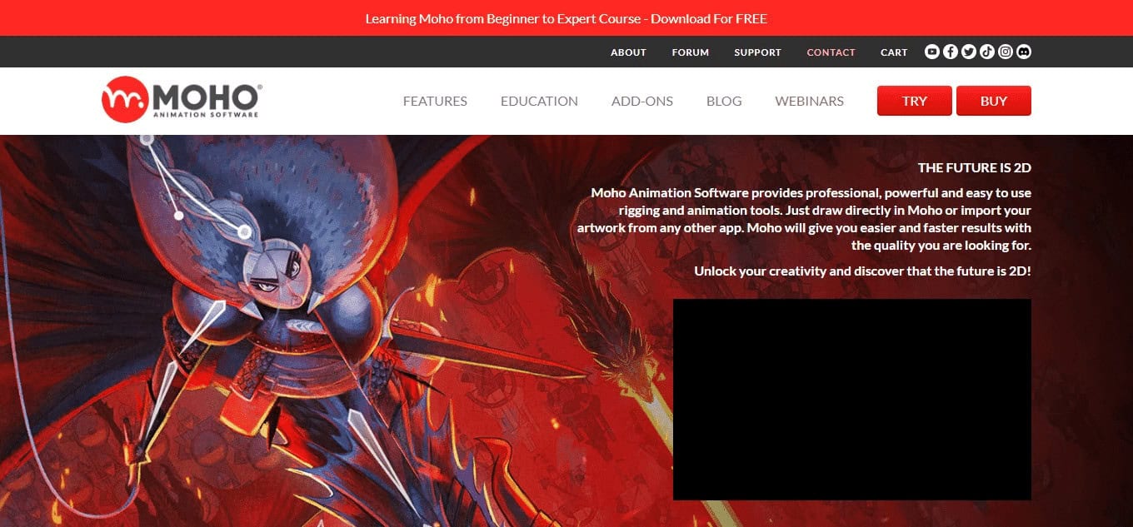Click the free Moho course banner
1133x527 pixels.
[x=566, y=18]
